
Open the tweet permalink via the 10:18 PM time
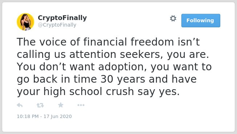(x=28, y=116)
